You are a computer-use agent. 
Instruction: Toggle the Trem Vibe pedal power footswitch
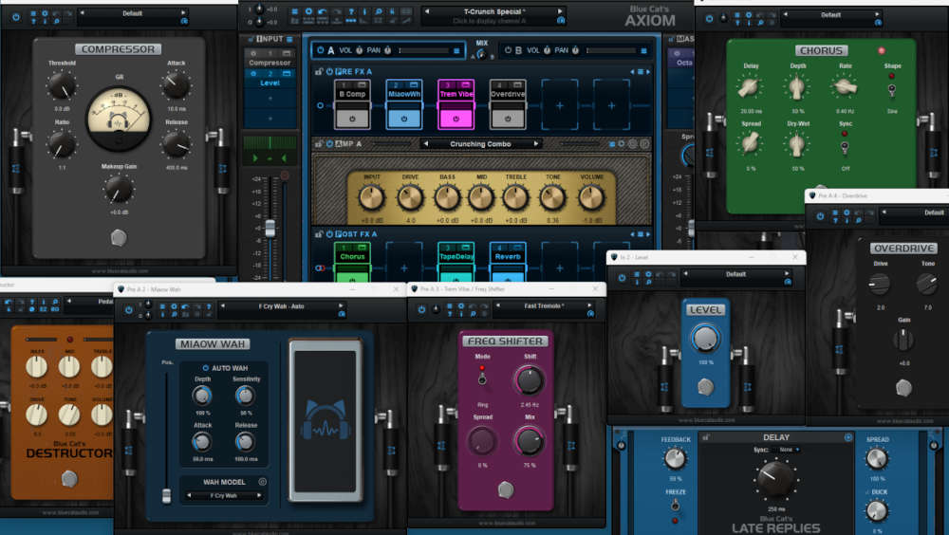pyautogui.click(x=456, y=120)
